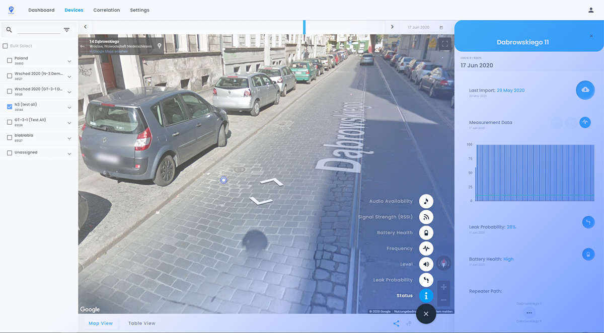
Task: Expand the N3 (test all) group
Action: tap(69, 107)
